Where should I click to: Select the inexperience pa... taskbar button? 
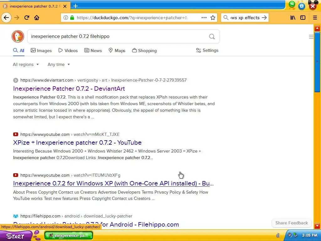[68, 235]
